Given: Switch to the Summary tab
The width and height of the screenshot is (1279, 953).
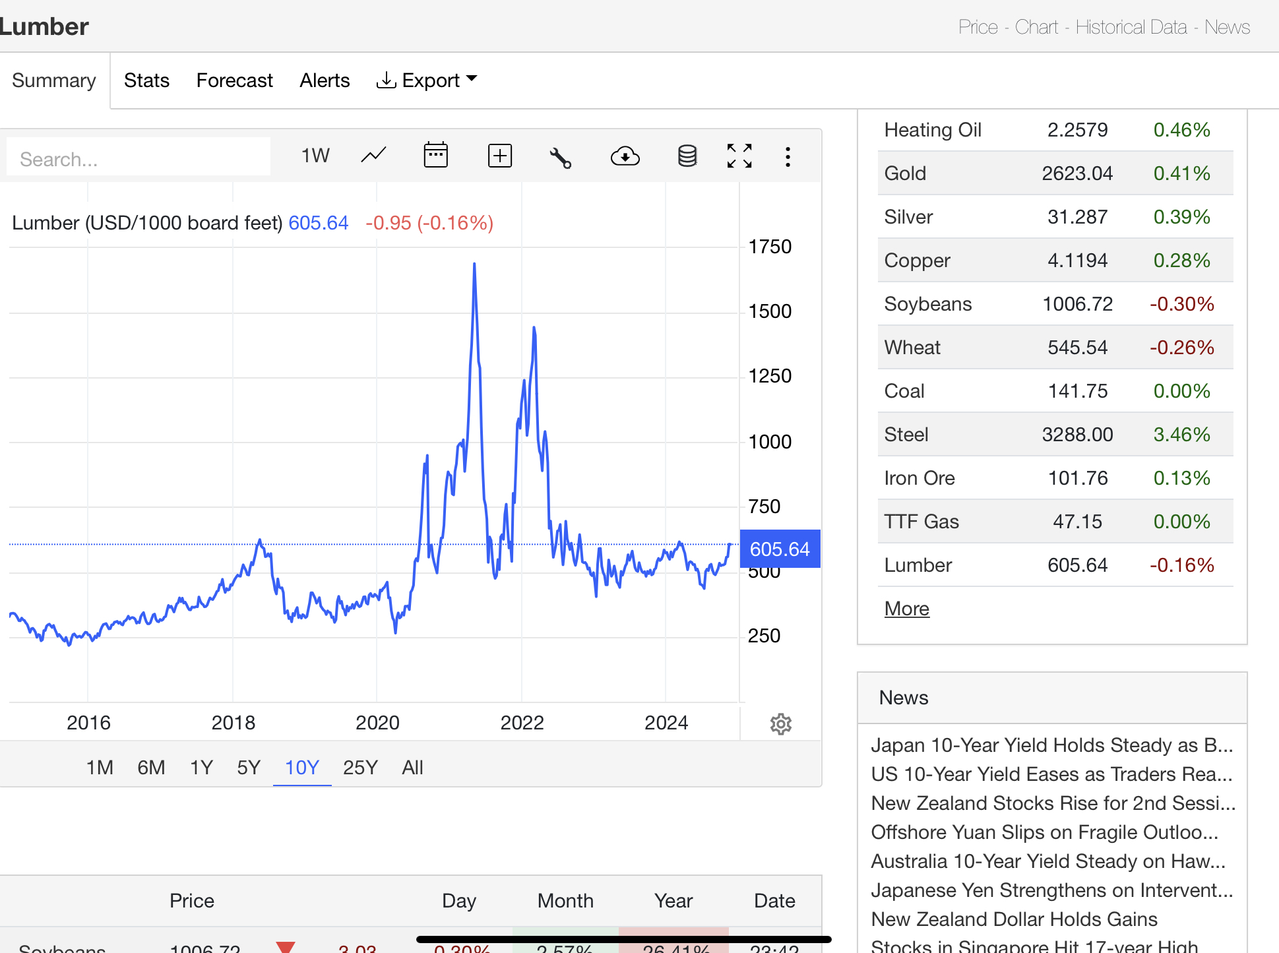Looking at the screenshot, I should pyautogui.click(x=54, y=80).
